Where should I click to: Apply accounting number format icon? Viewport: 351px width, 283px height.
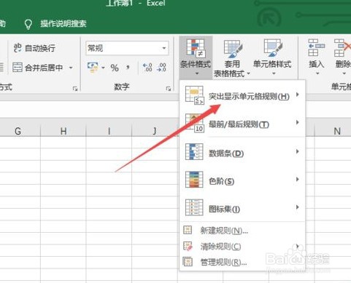click(x=93, y=68)
